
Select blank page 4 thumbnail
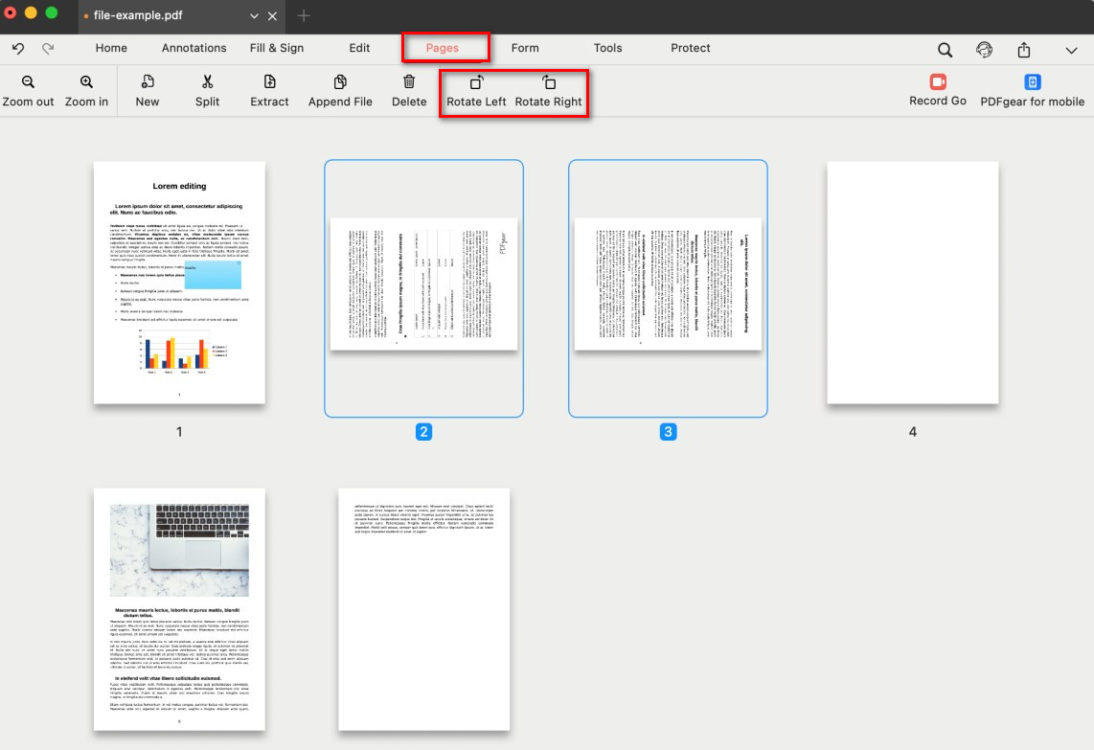pos(912,283)
